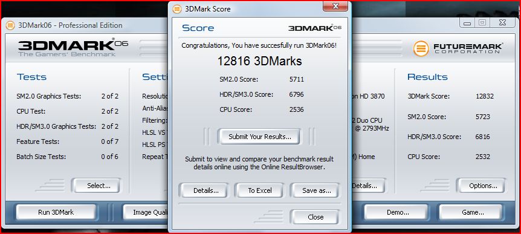
Task: Click CPU Score value 2536
Action: [x=296, y=109]
